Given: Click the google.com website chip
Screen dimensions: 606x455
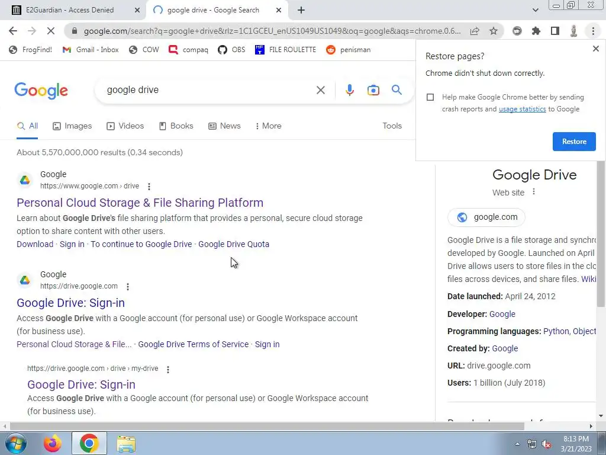Looking at the screenshot, I should click(486, 217).
